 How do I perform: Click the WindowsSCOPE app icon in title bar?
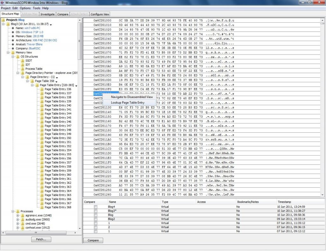pos(3,3)
